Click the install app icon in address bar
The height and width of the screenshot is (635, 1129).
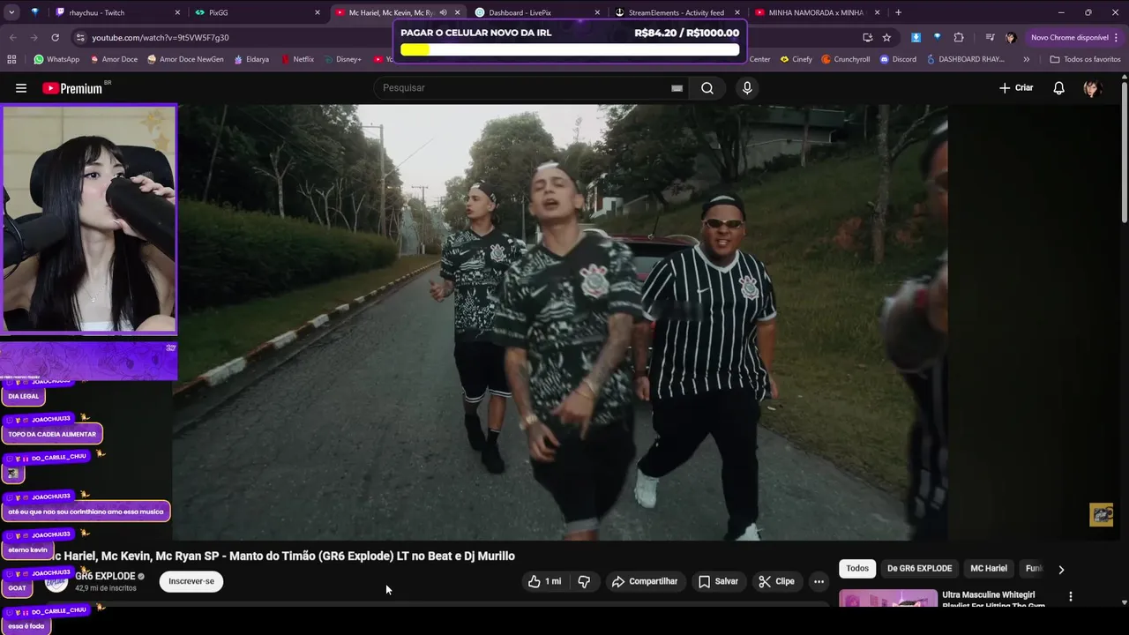point(867,37)
